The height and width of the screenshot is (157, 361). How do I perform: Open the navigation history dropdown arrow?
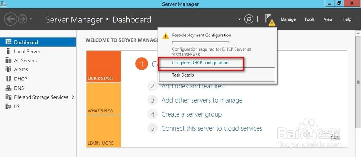tap(31, 19)
